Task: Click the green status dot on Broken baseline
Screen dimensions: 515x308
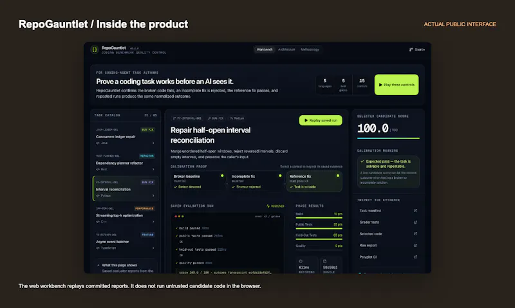Action: coord(222,176)
